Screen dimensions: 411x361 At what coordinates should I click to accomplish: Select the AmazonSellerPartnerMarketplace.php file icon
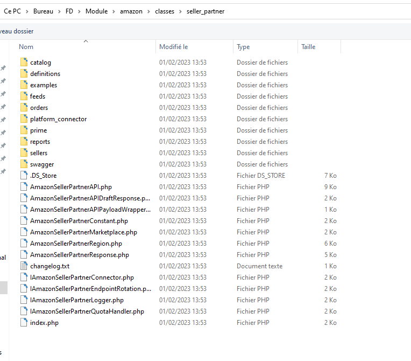coord(24,232)
